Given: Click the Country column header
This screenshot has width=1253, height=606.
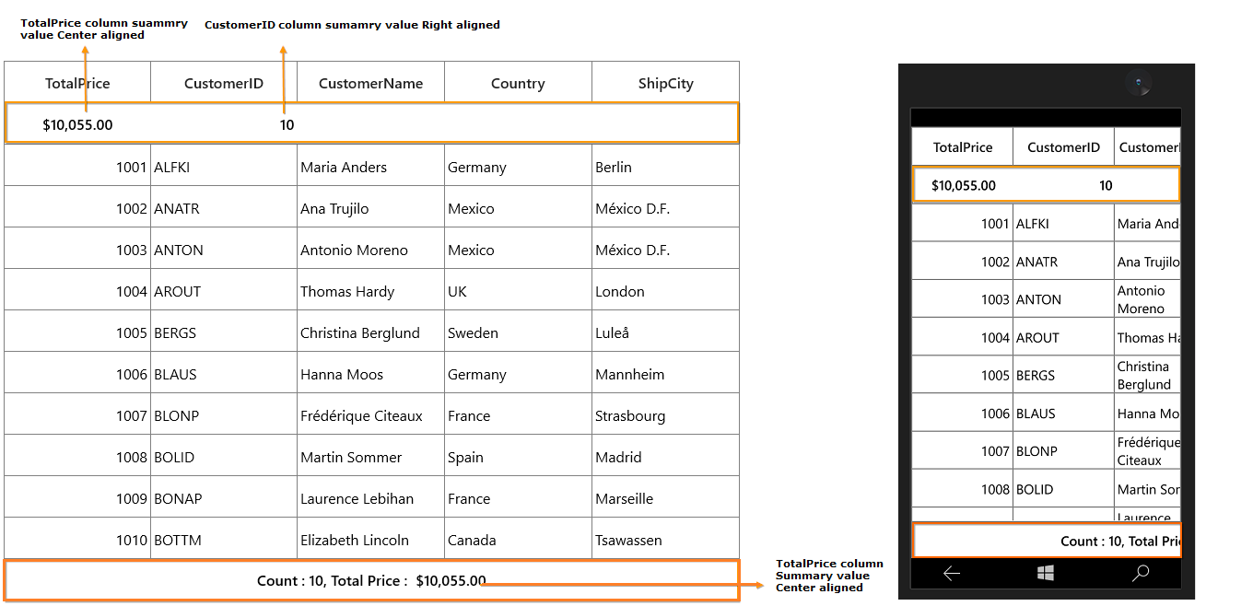Looking at the screenshot, I should 518,83.
